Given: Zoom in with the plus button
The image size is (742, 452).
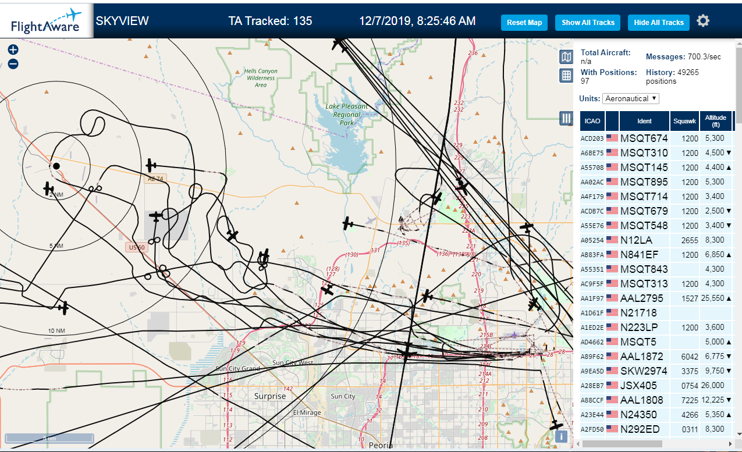Looking at the screenshot, I should pyautogui.click(x=13, y=50).
